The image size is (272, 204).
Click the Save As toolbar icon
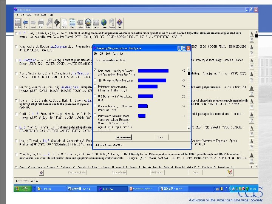click(x=49, y=23)
